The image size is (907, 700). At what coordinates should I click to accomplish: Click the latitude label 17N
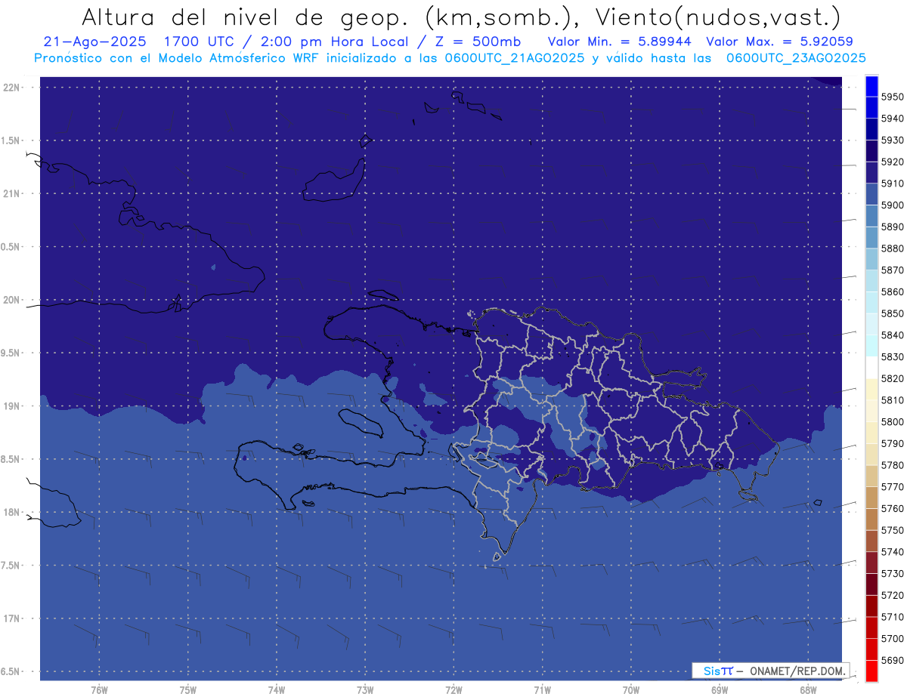[x=11, y=618]
